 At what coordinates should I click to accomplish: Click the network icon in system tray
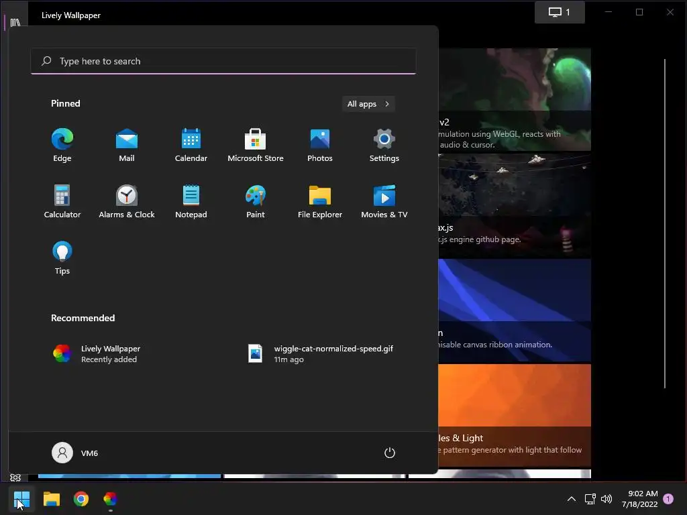click(x=590, y=499)
